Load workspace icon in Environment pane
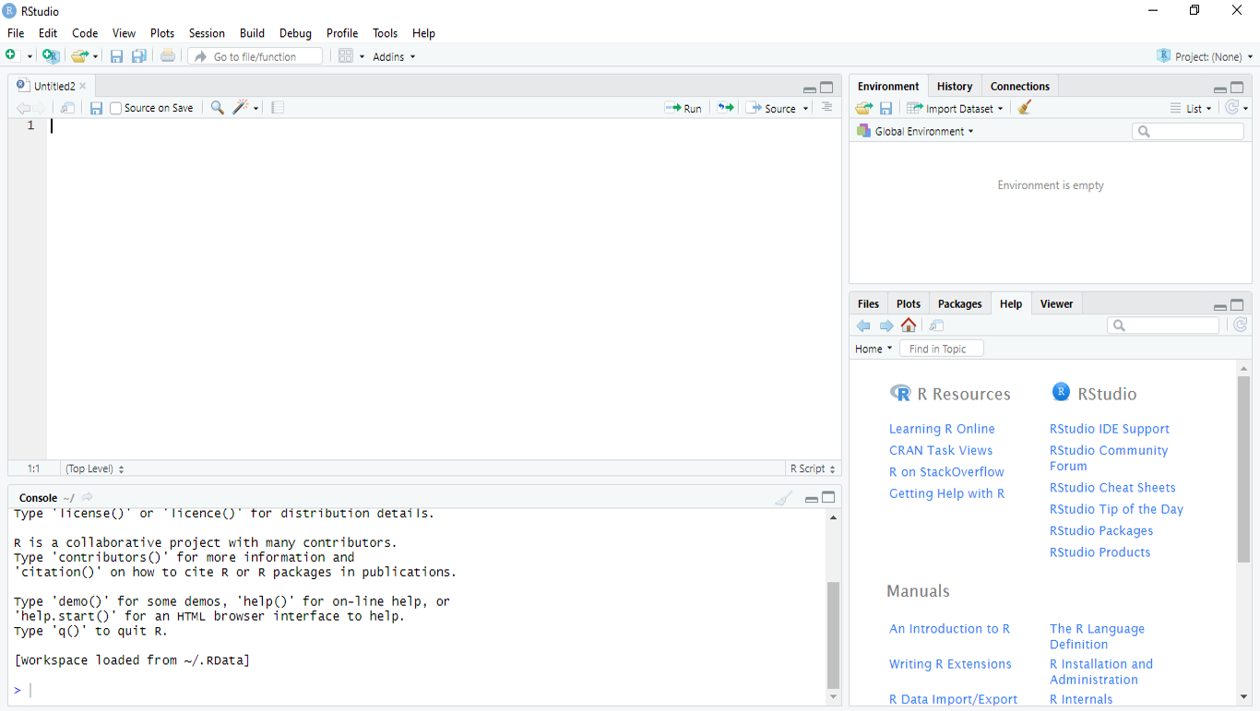The height and width of the screenshot is (711, 1260). point(863,108)
